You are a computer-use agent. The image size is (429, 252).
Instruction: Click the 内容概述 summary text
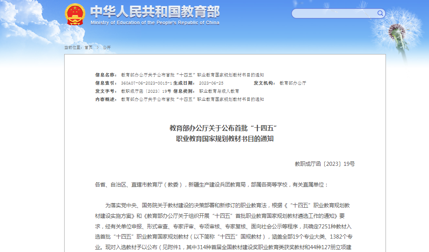point(193,100)
